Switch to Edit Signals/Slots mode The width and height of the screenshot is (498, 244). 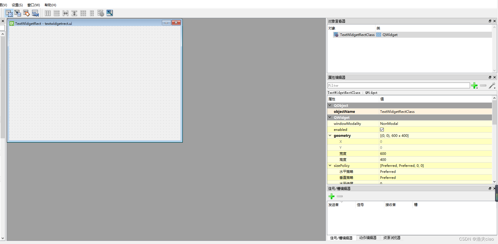pos(18,13)
